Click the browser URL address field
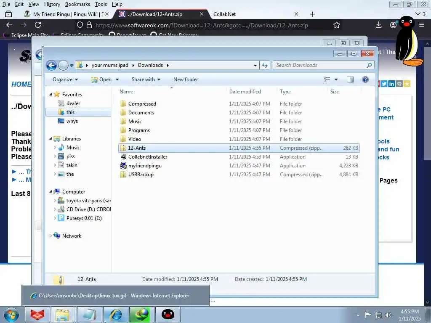This screenshot has width=431, height=323. 202,25
